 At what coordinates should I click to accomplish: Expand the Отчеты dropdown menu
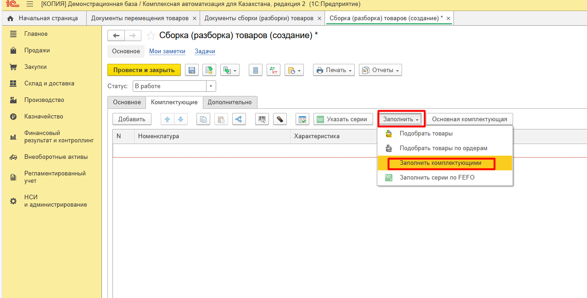[x=380, y=70]
